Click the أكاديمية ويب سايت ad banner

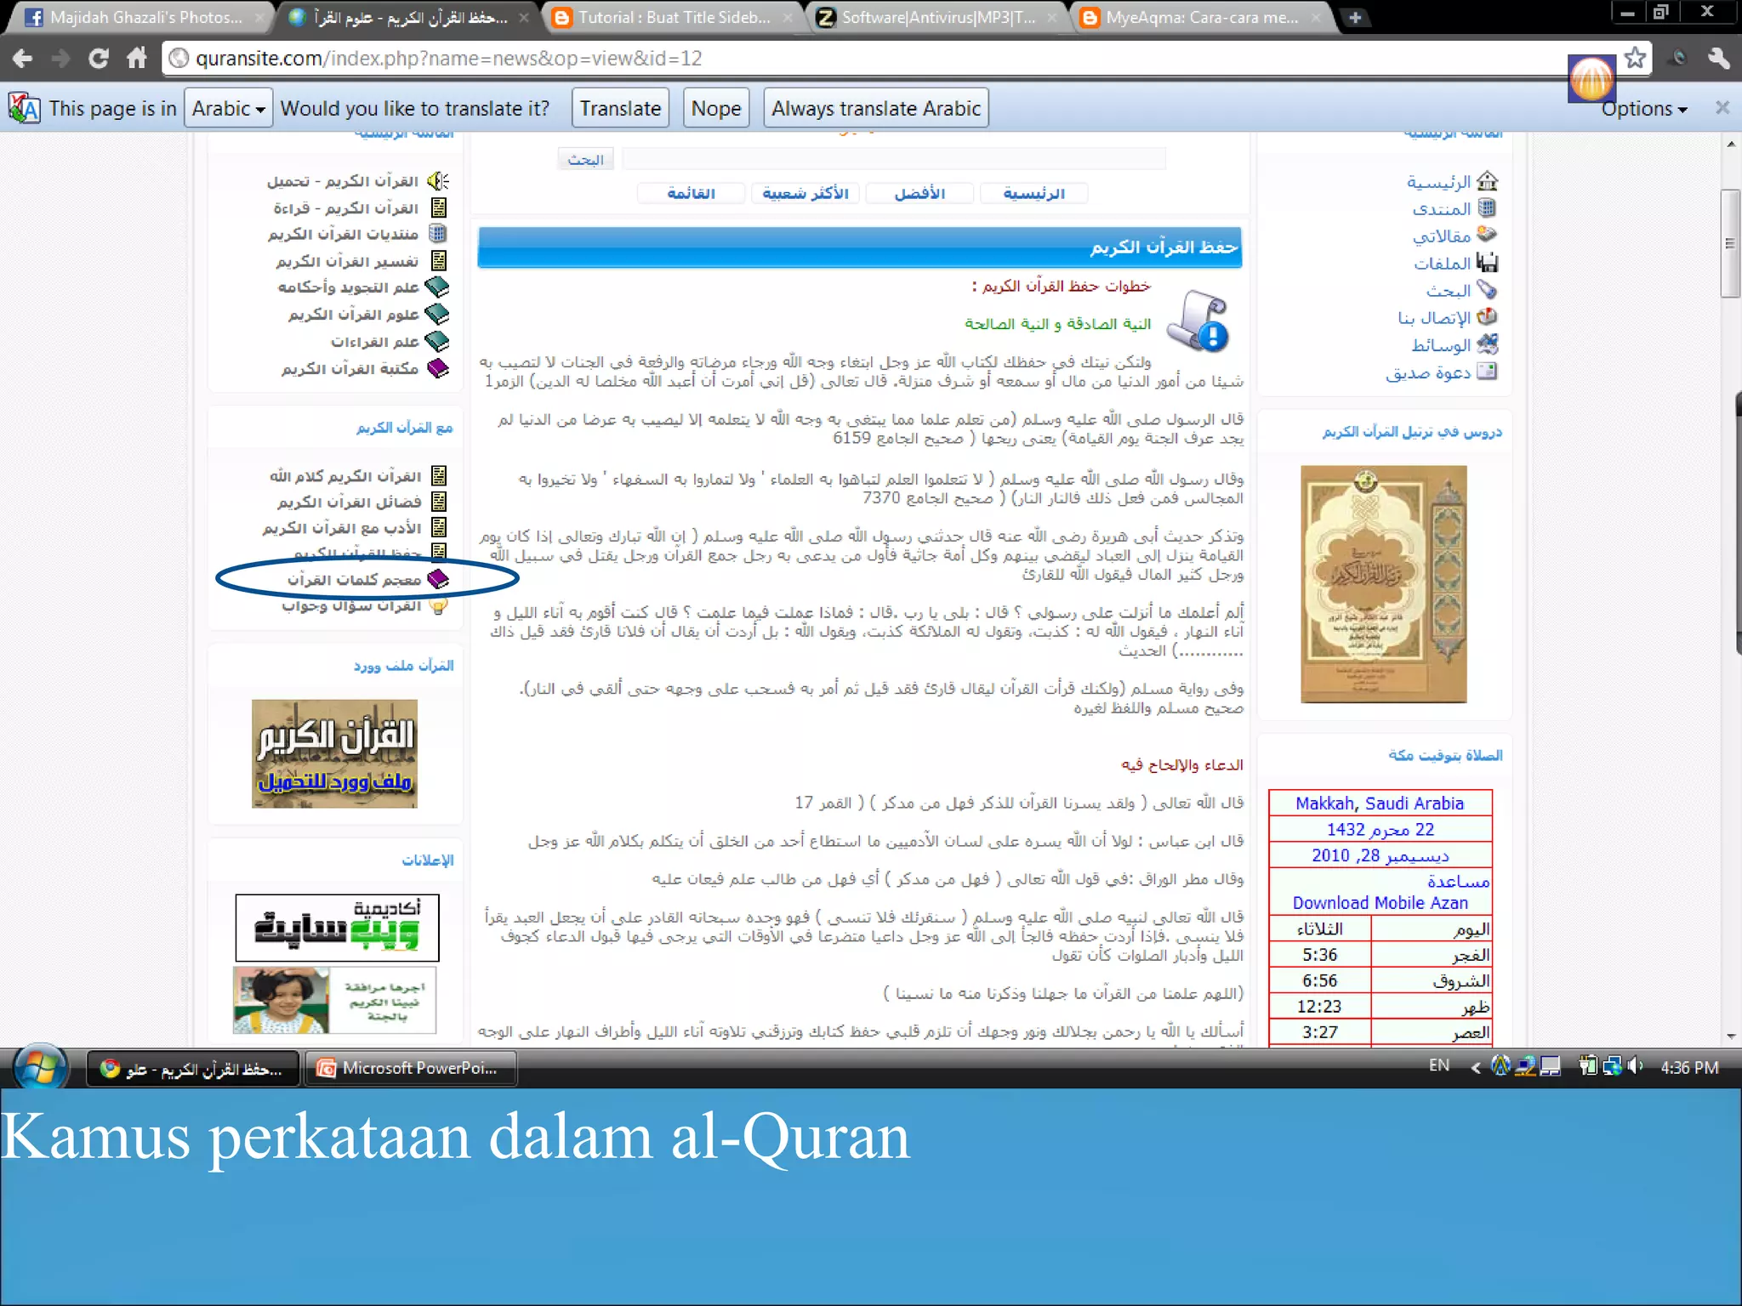(x=337, y=927)
